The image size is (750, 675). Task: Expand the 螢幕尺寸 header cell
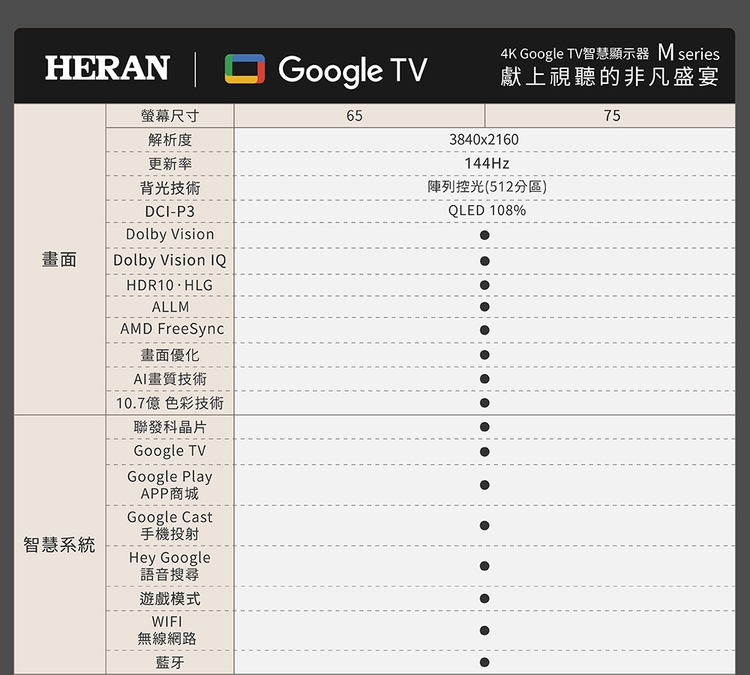coord(169,115)
